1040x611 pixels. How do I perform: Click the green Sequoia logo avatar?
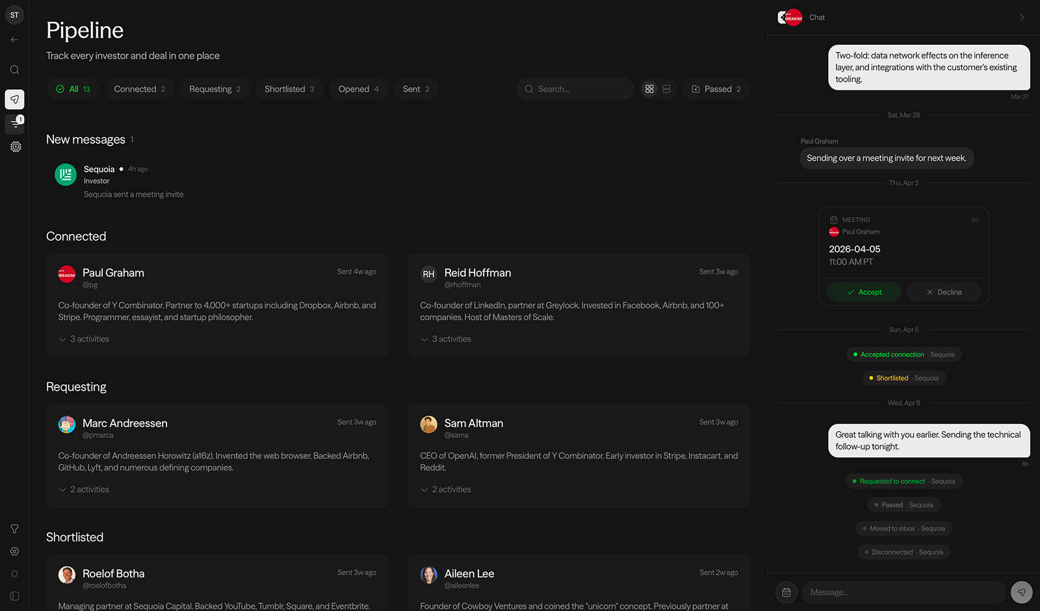click(66, 175)
